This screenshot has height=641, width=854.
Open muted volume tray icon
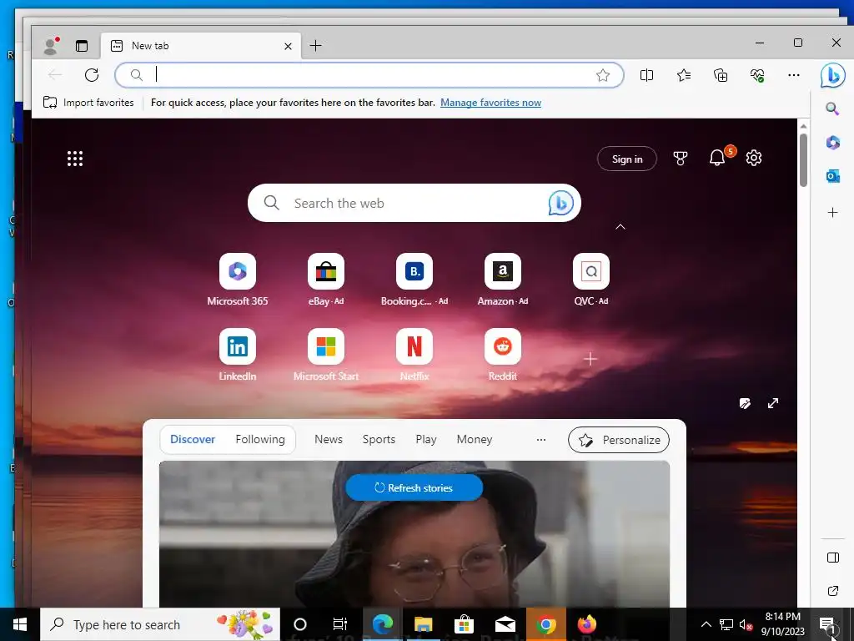point(745,624)
